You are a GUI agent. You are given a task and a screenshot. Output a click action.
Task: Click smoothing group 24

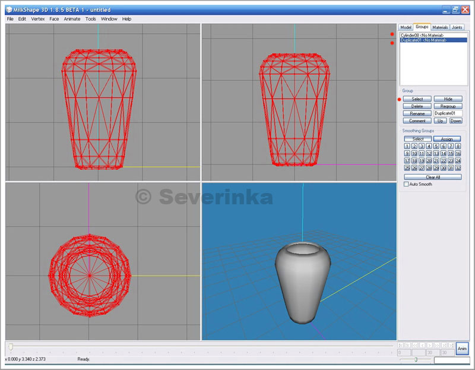458,160
